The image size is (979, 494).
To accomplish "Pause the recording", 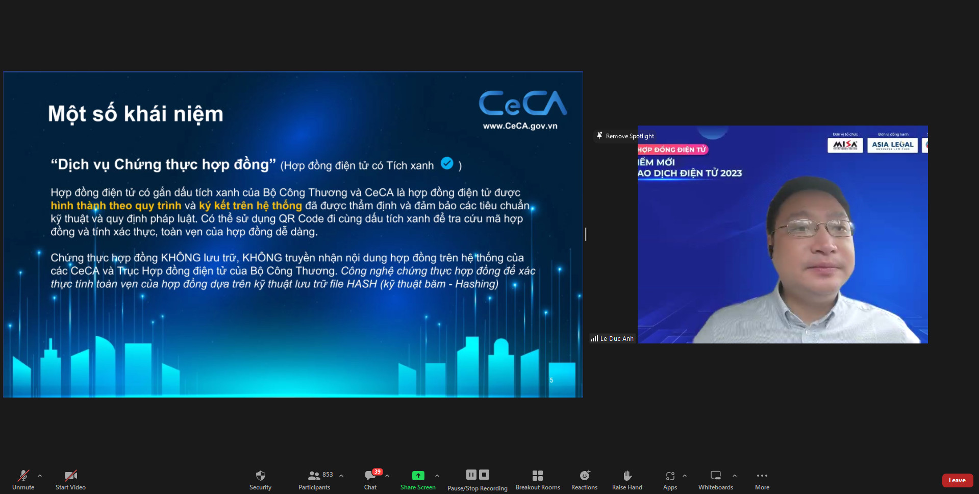I will [x=471, y=475].
